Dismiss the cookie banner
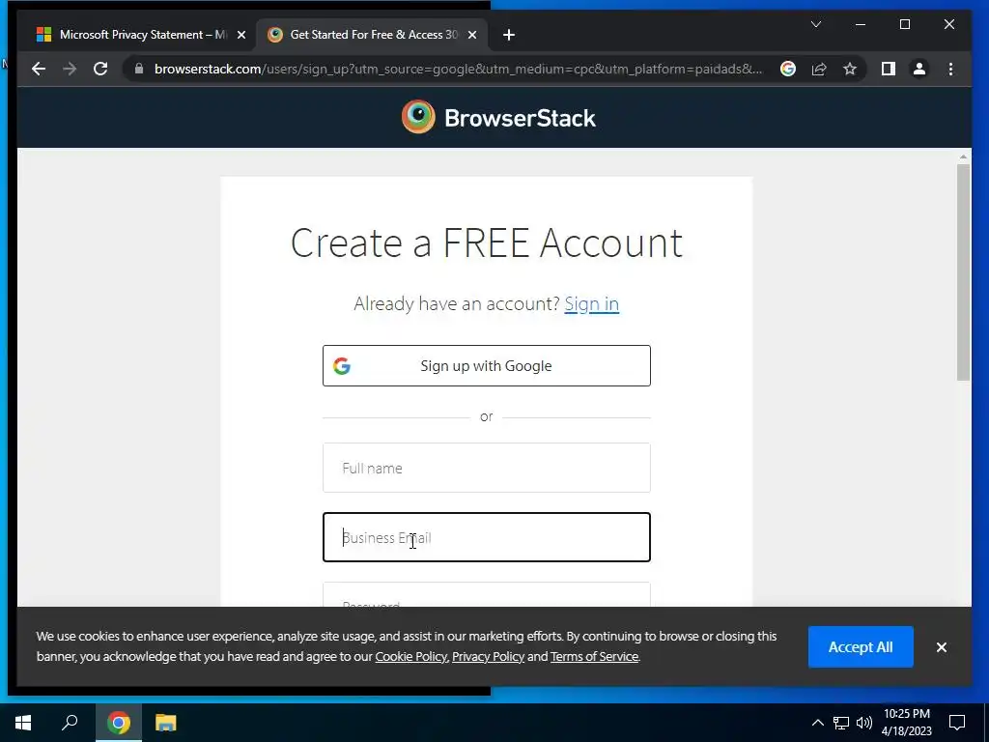The width and height of the screenshot is (989, 742). tap(941, 647)
